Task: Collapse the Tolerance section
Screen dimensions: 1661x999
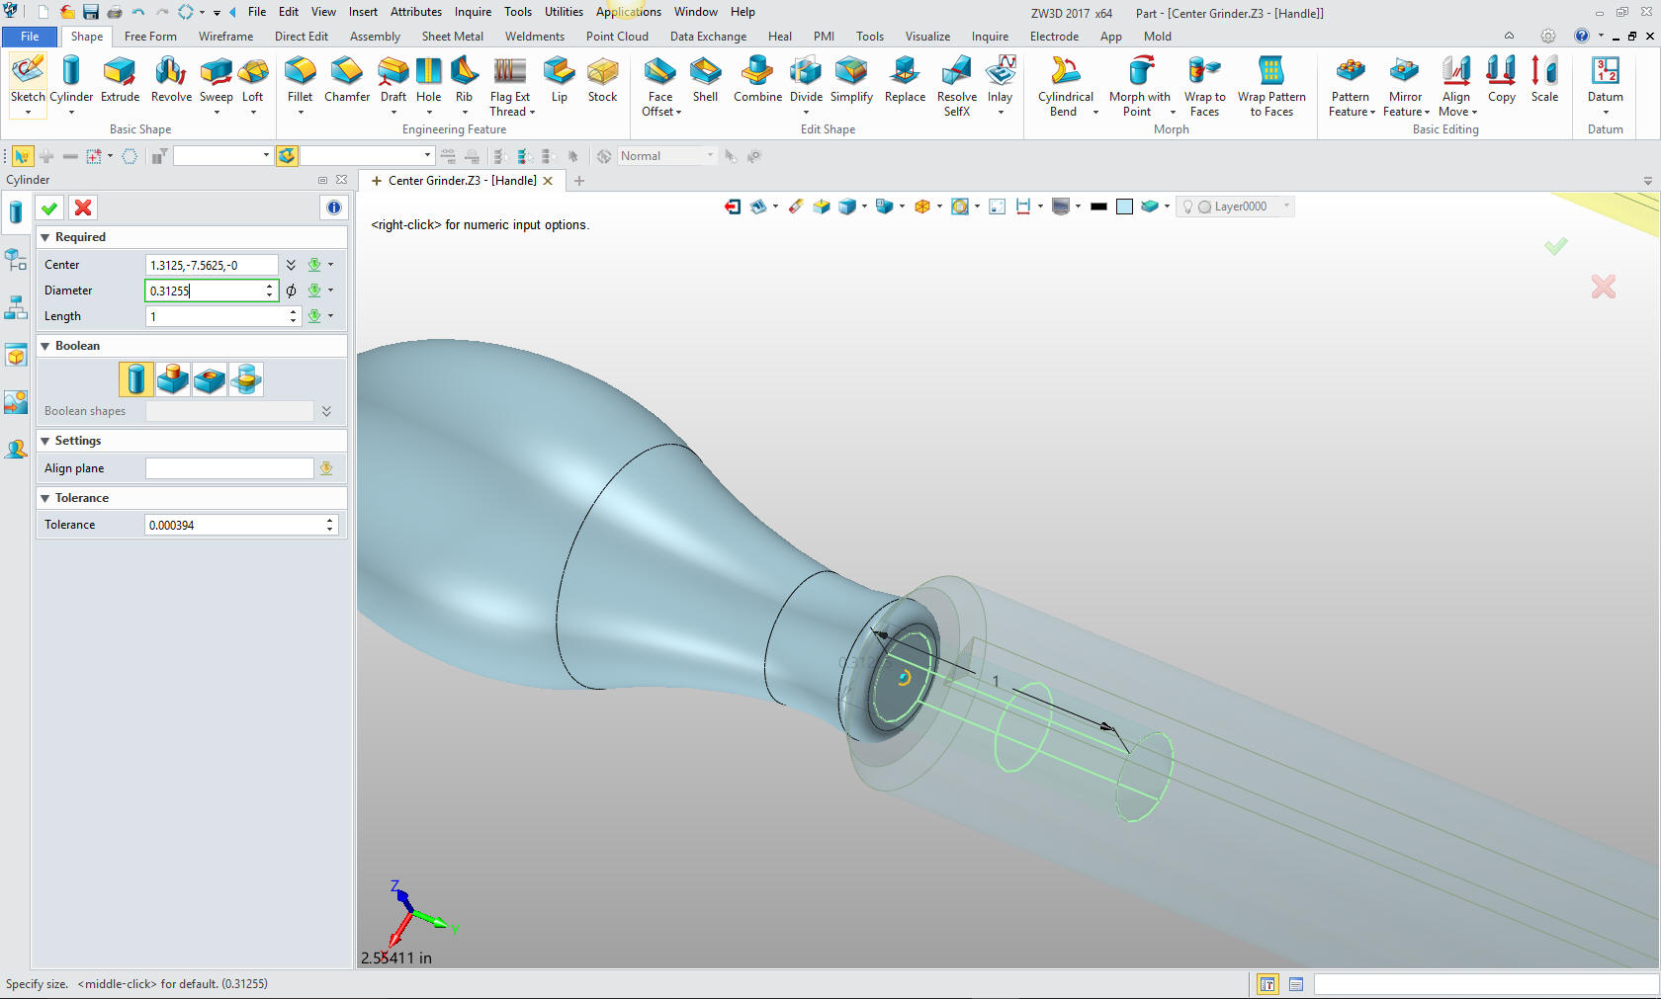Action: click(x=45, y=498)
